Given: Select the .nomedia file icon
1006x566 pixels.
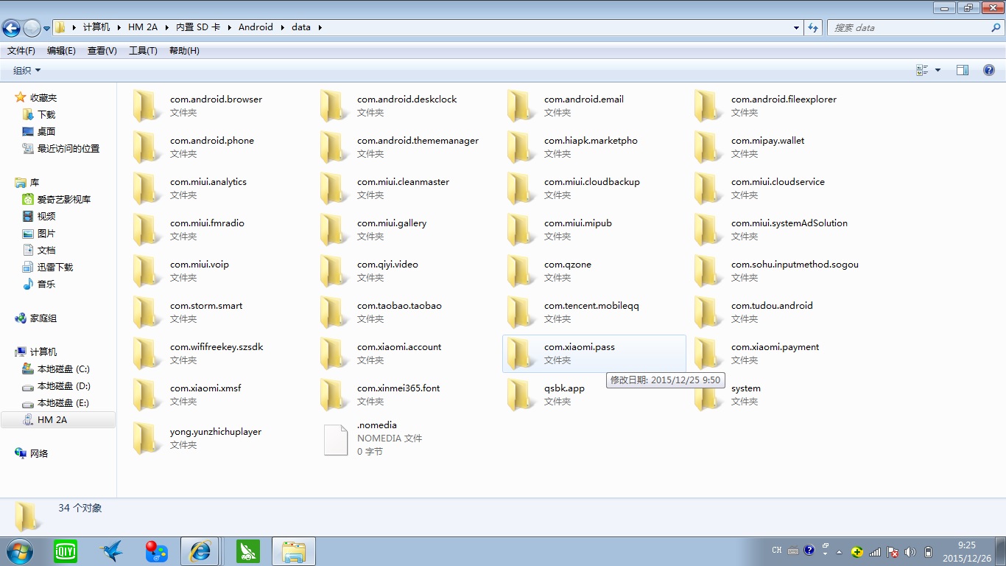Looking at the screenshot, I should pos(336,439).
